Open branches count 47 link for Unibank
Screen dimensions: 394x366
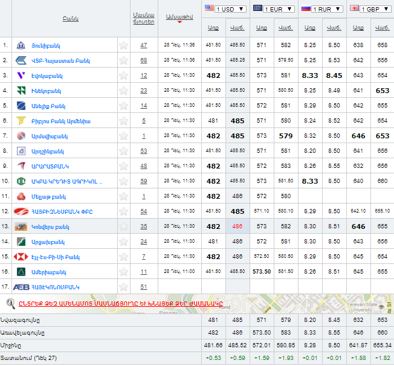click(x=144, y=45)
